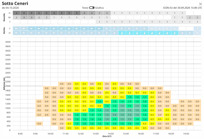
Task: Click the 3600 altitude label
Action: pyautogui.click(x=8, y=51)
